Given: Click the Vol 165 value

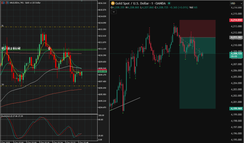Looking at the screenshot, I should tap(193, 7).
